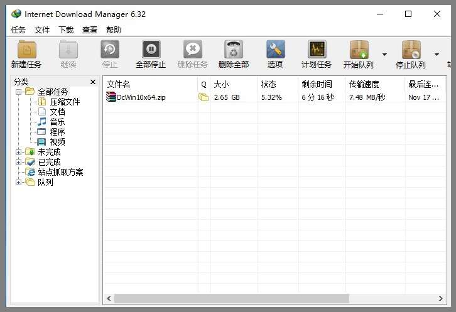The height and width of the screenshot is (312, 456).
Task: Click the 2.65 GB size cell
Action: (227, 97)
